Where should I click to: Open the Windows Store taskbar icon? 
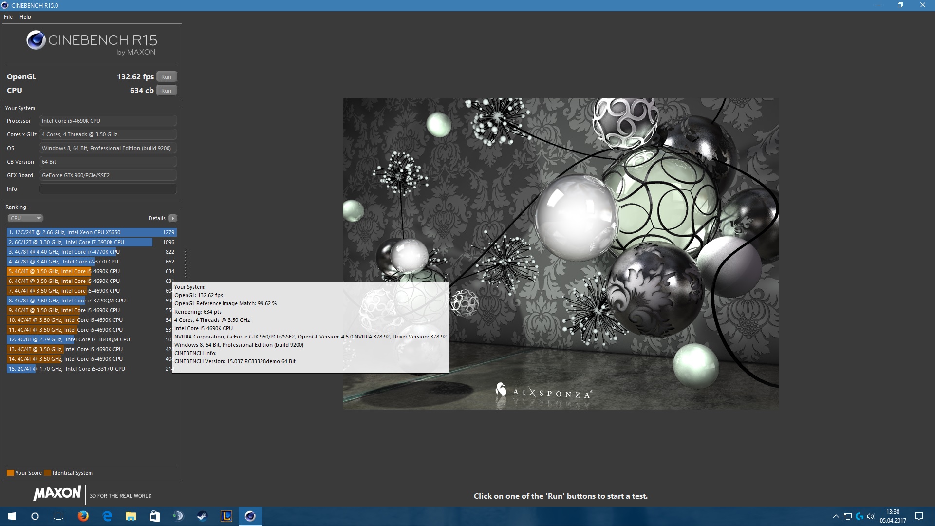154,516
